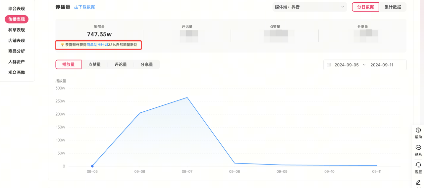
Task: Click the 客服 headset icon
Action: [x=418, y=165]
